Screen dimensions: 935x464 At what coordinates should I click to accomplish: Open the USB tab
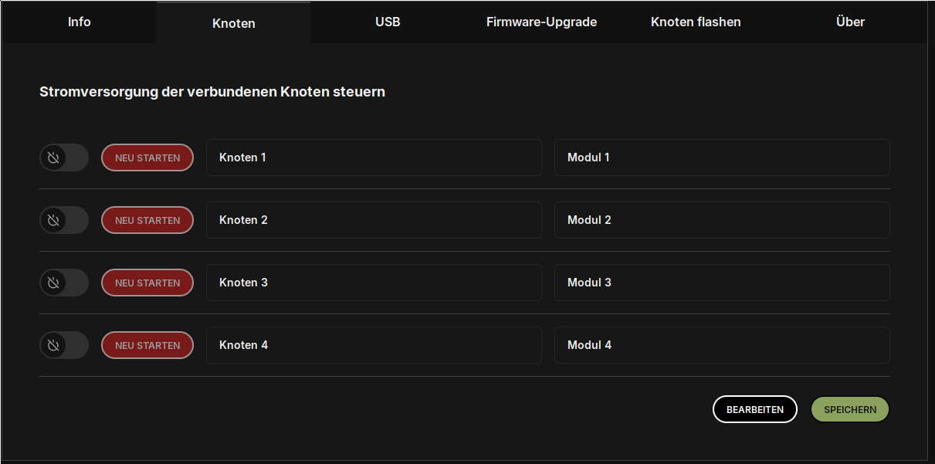388,22
